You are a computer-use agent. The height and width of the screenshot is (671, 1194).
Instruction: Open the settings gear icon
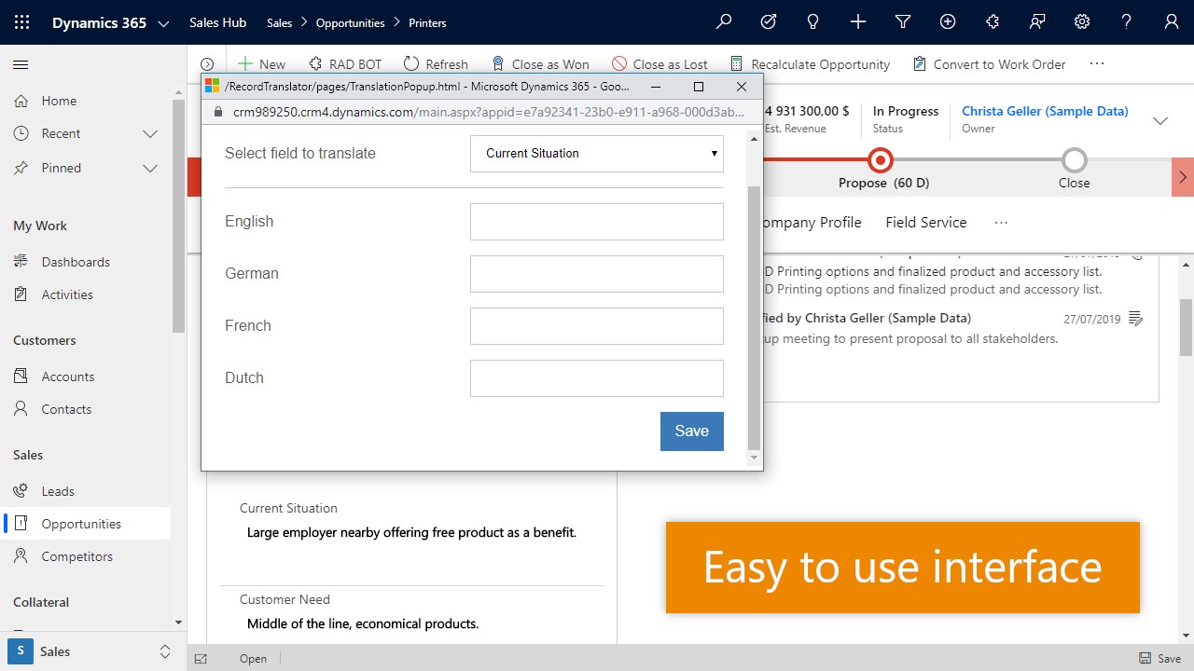click(x=1082, y=22)
